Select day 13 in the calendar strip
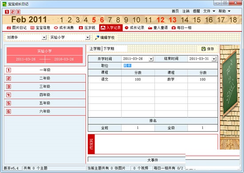The width and height of the screenshot is (244, 173). coord(173,20)
